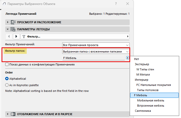Select highlighted F Мебель folder entry

(155, 95)
